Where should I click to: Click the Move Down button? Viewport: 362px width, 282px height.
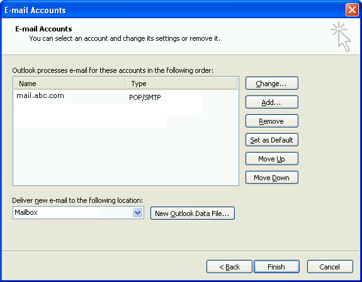point(272,178)
